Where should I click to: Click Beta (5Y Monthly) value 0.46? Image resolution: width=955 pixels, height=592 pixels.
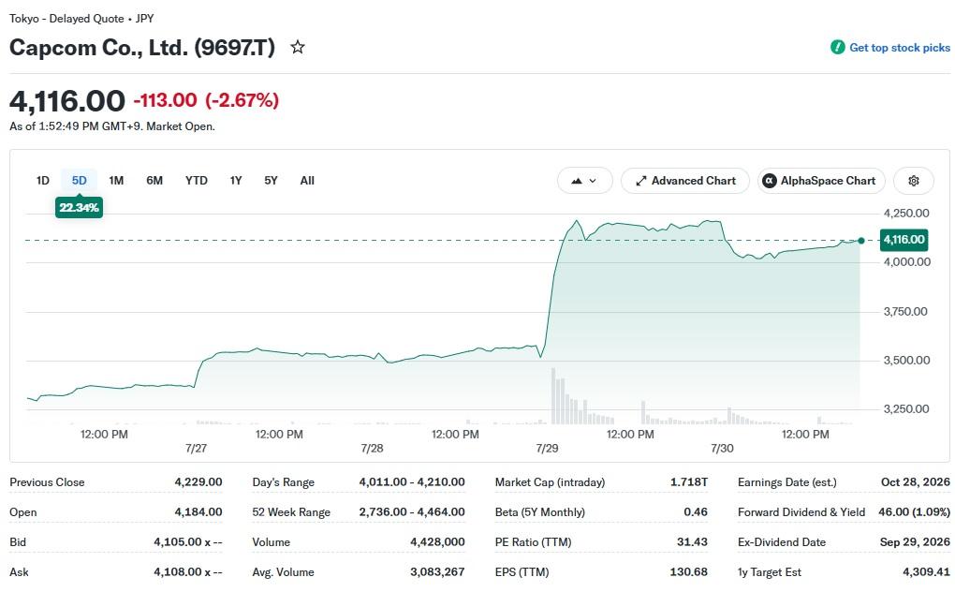pyautogui.click(x=696, y=511)
